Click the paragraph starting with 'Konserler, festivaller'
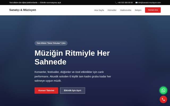 pos(73,76)
